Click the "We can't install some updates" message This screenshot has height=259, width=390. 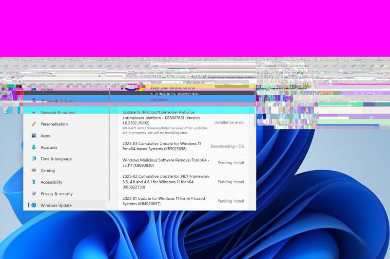pos(165,130)
